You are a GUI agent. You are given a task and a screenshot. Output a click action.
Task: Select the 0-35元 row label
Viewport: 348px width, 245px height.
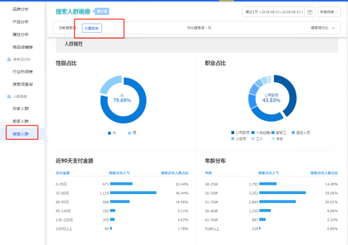click(x=61, y=184)
